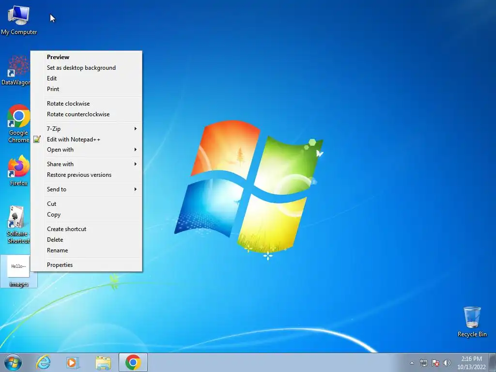This screenshot has height=372, width=496.
Task: Click the Show desktop button strip
Action: coord(493,362)
